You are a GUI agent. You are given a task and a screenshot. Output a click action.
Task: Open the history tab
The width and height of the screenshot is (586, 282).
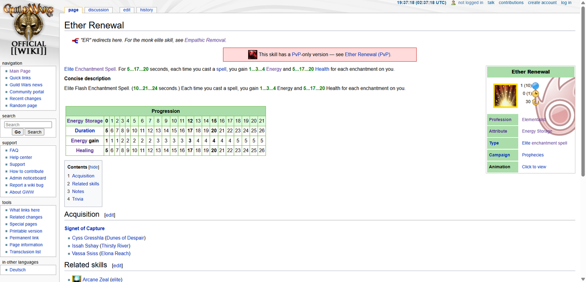pos(146,10)
